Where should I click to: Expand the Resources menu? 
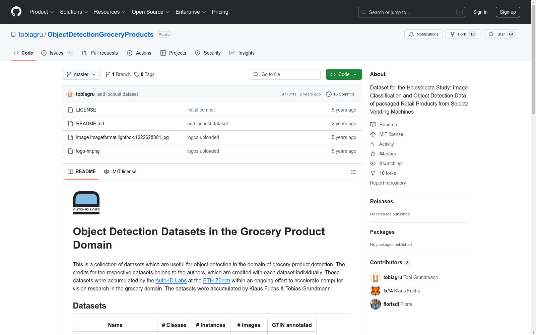[x=110, y=12]
